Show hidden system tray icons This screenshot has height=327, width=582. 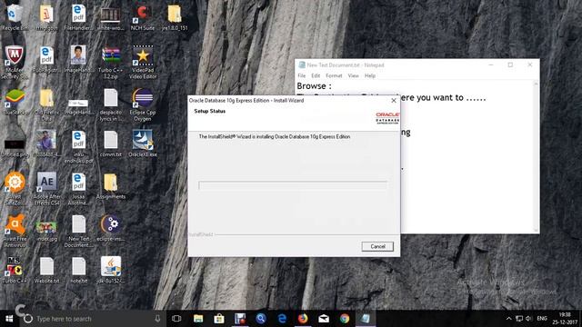point(509,319)
